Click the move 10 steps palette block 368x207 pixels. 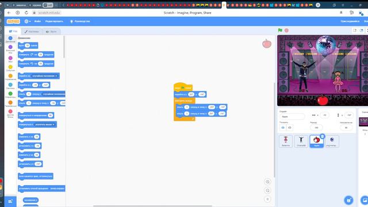tap(28, 45)
